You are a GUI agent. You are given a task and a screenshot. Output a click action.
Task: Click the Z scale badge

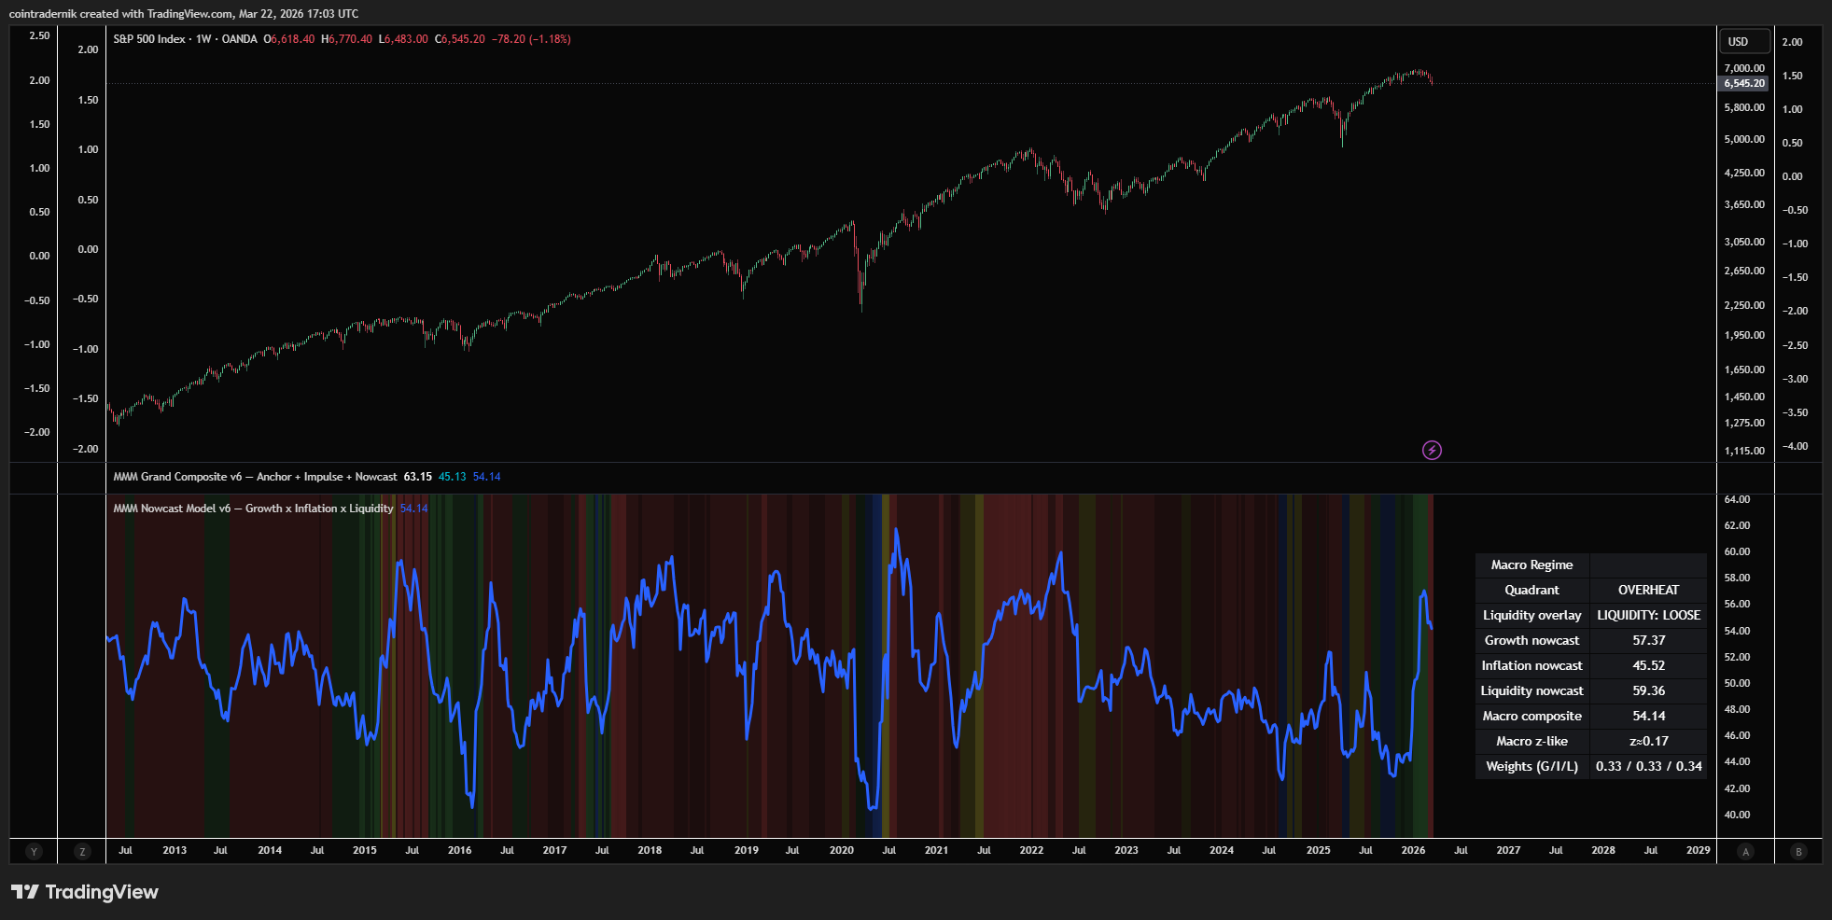click(x=82, y=851)
